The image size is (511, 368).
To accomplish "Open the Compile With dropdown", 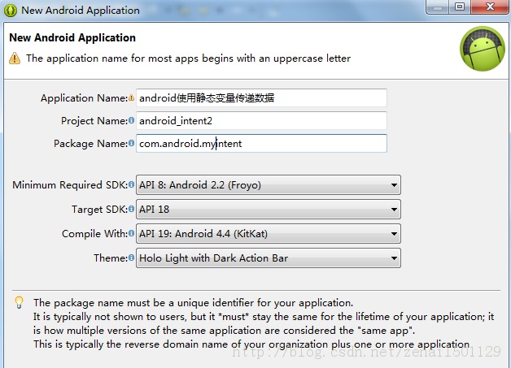I will [x=269, y=234].
